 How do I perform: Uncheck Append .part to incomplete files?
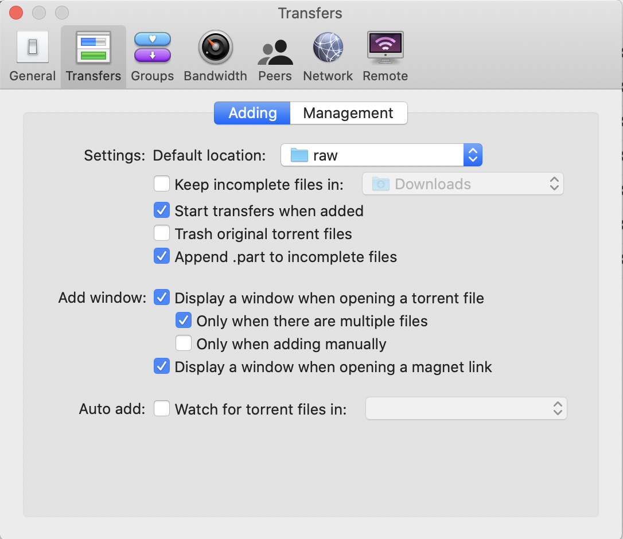click(x=162, y=256)
